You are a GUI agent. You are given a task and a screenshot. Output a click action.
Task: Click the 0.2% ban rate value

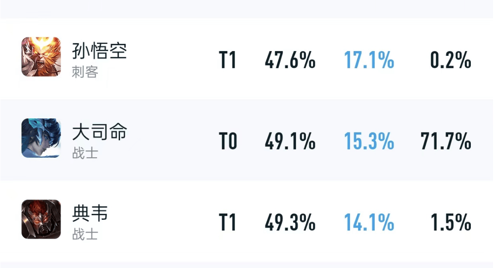(451, 60)
